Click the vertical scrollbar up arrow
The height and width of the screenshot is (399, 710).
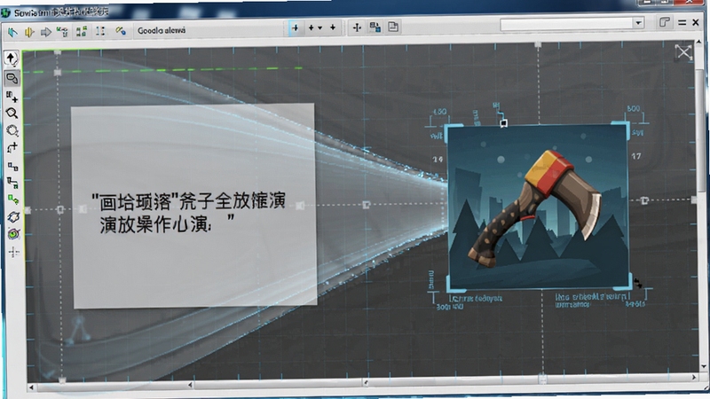(698, 42)
